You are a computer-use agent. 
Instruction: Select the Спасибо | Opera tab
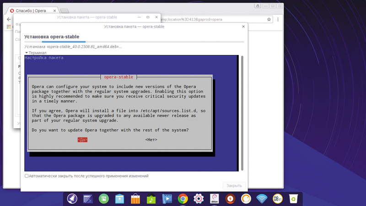(31, 11)
